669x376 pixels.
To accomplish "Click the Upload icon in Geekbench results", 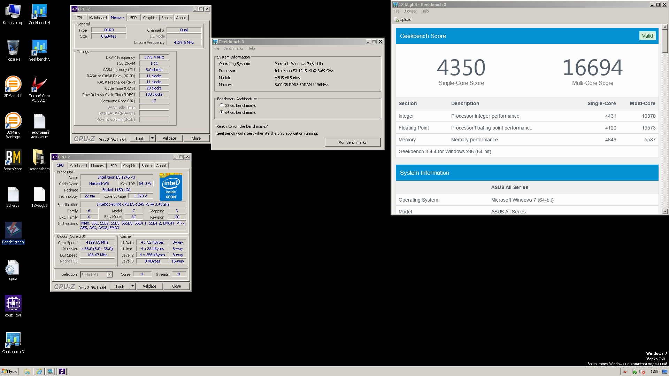I will 396,19.
